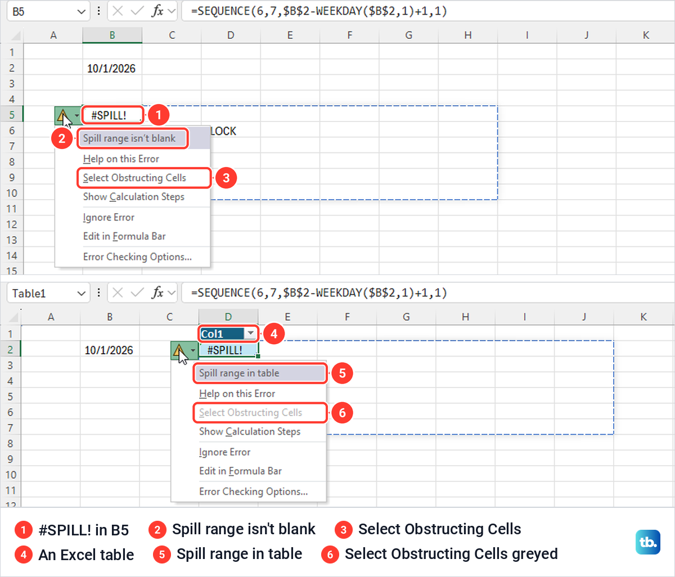Expand function dropdown arrow next to bottom fx
Viewport: 675px width, 577px height.
(171, 292)
